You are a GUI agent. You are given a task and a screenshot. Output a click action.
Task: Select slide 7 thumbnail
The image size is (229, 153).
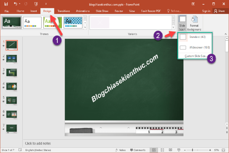(x=11, y=128)
